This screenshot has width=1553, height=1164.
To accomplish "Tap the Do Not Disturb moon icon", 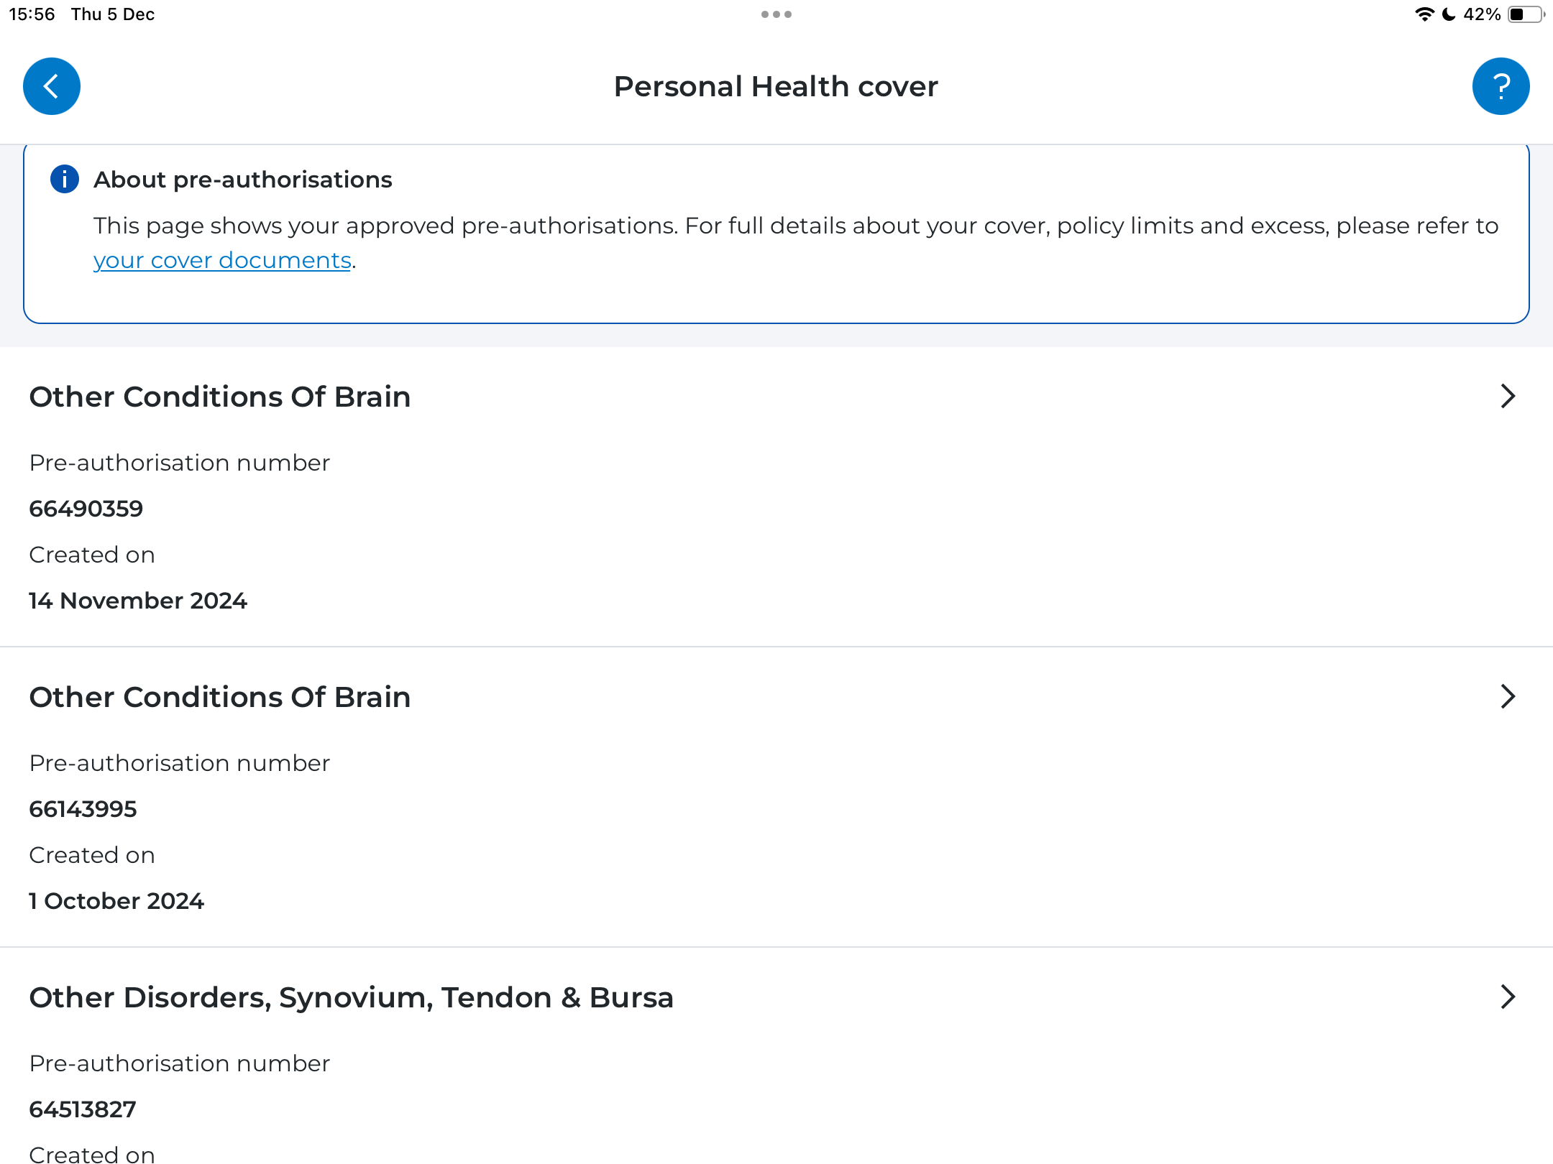I will coord(1449,14).
